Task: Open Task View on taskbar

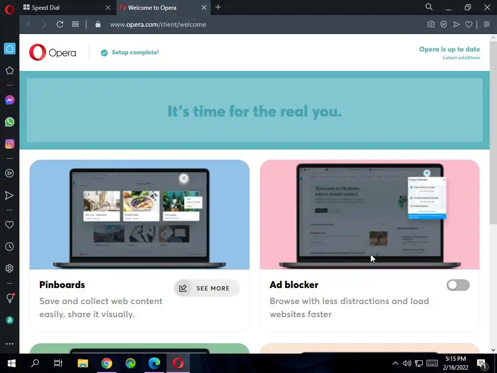Action: (x=58, y=363)
